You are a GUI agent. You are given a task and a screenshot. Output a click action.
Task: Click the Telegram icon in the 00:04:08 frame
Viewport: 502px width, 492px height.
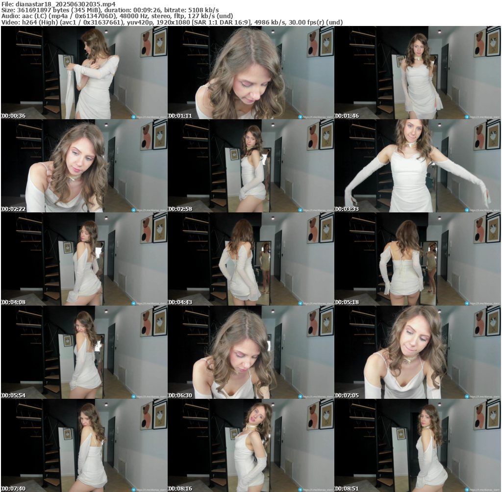tap(133, 303)
